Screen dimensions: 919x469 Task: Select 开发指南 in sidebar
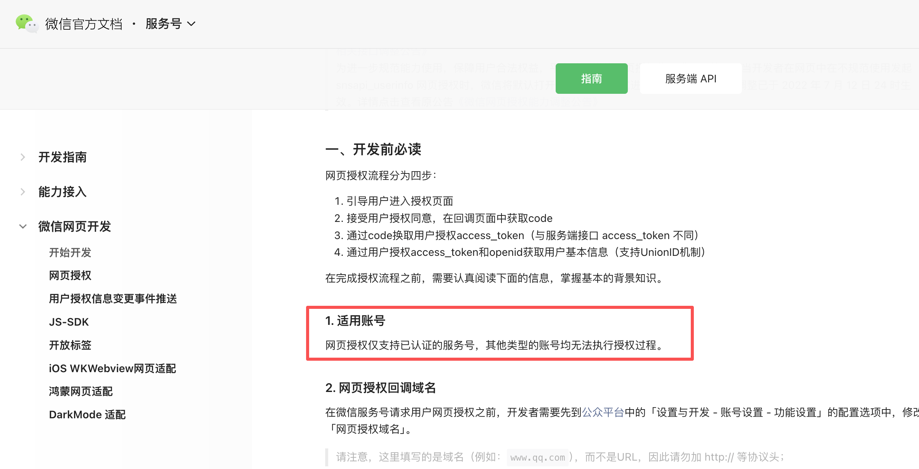(63, 157)
